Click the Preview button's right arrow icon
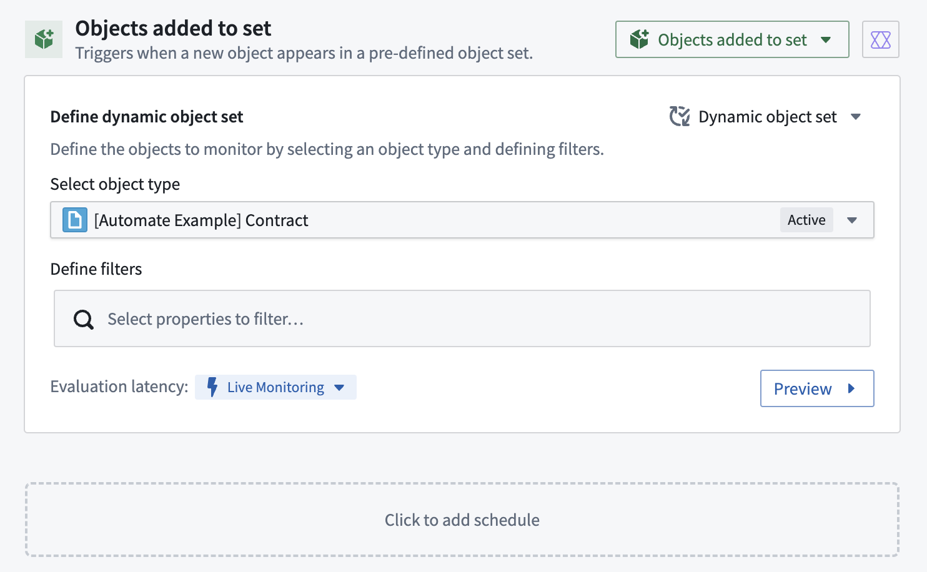 tap(851, 388)
